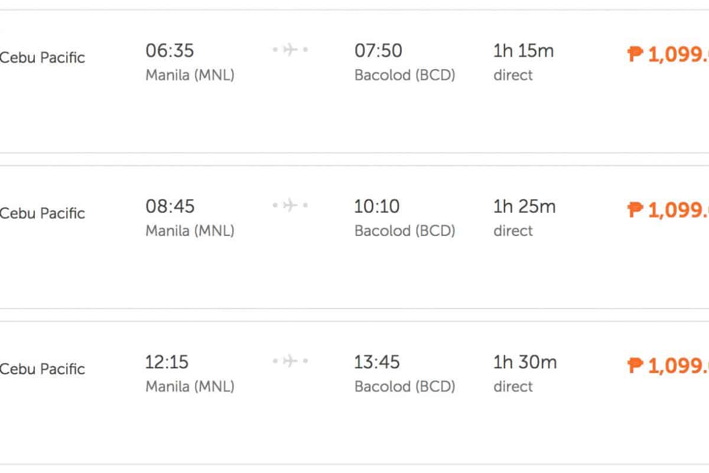Click Cebu Pacific on the 12:15 flight
The height and width of the screenshot is (473, 709).
coord(43,369)
